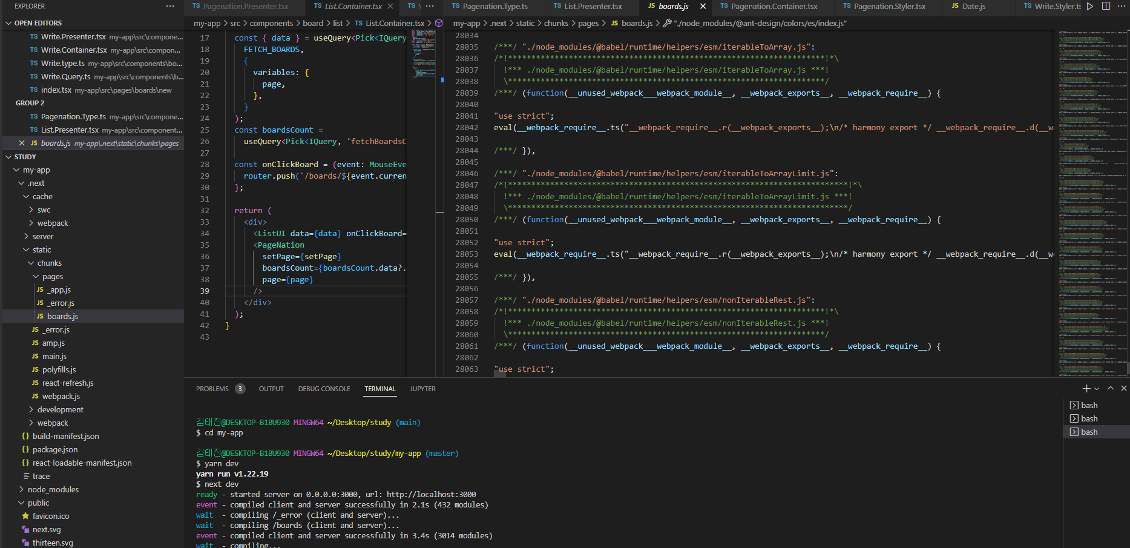Viewport: 1130px width, 548px height.
Task: Open the JUPYTER panel tab
Action: coord(422,389)
